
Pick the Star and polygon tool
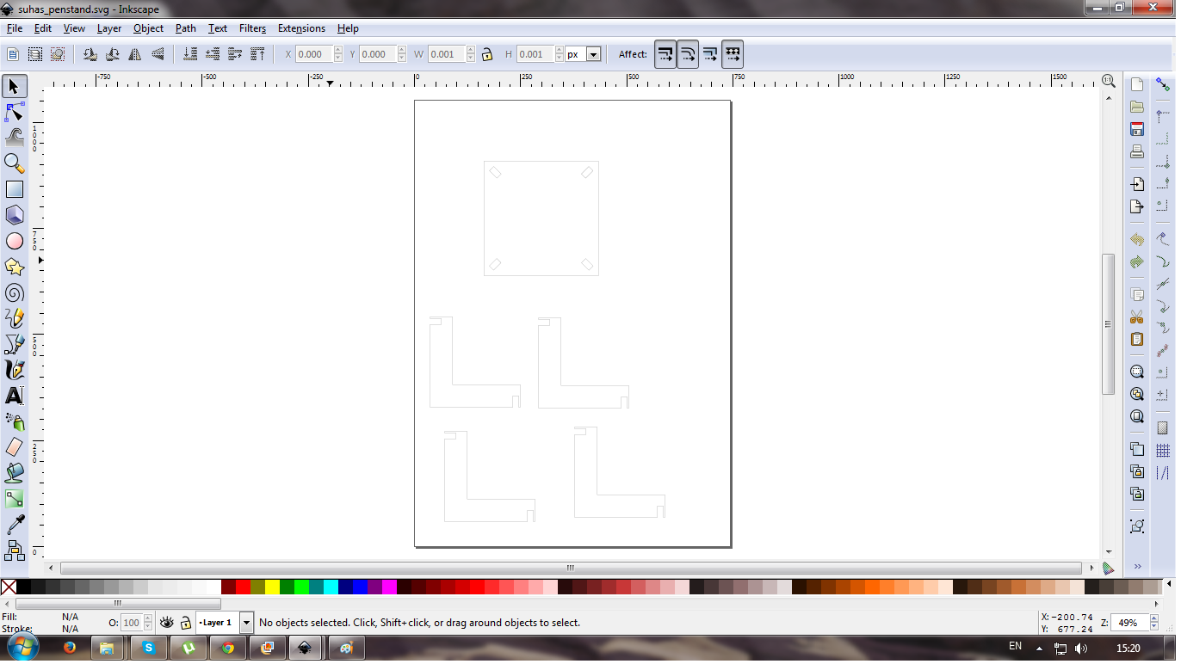click(14, 267)
